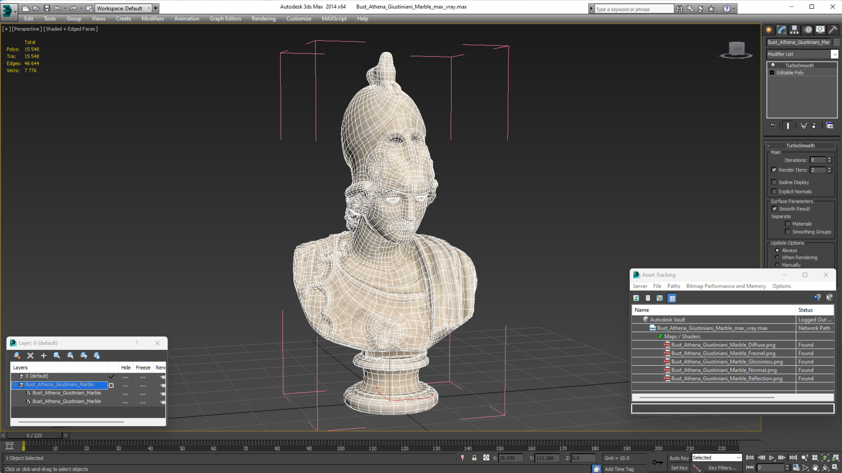The height and width of the screenshot is (473, 842).
Task: Redo action with forward arrow icon
Action: 73,8
